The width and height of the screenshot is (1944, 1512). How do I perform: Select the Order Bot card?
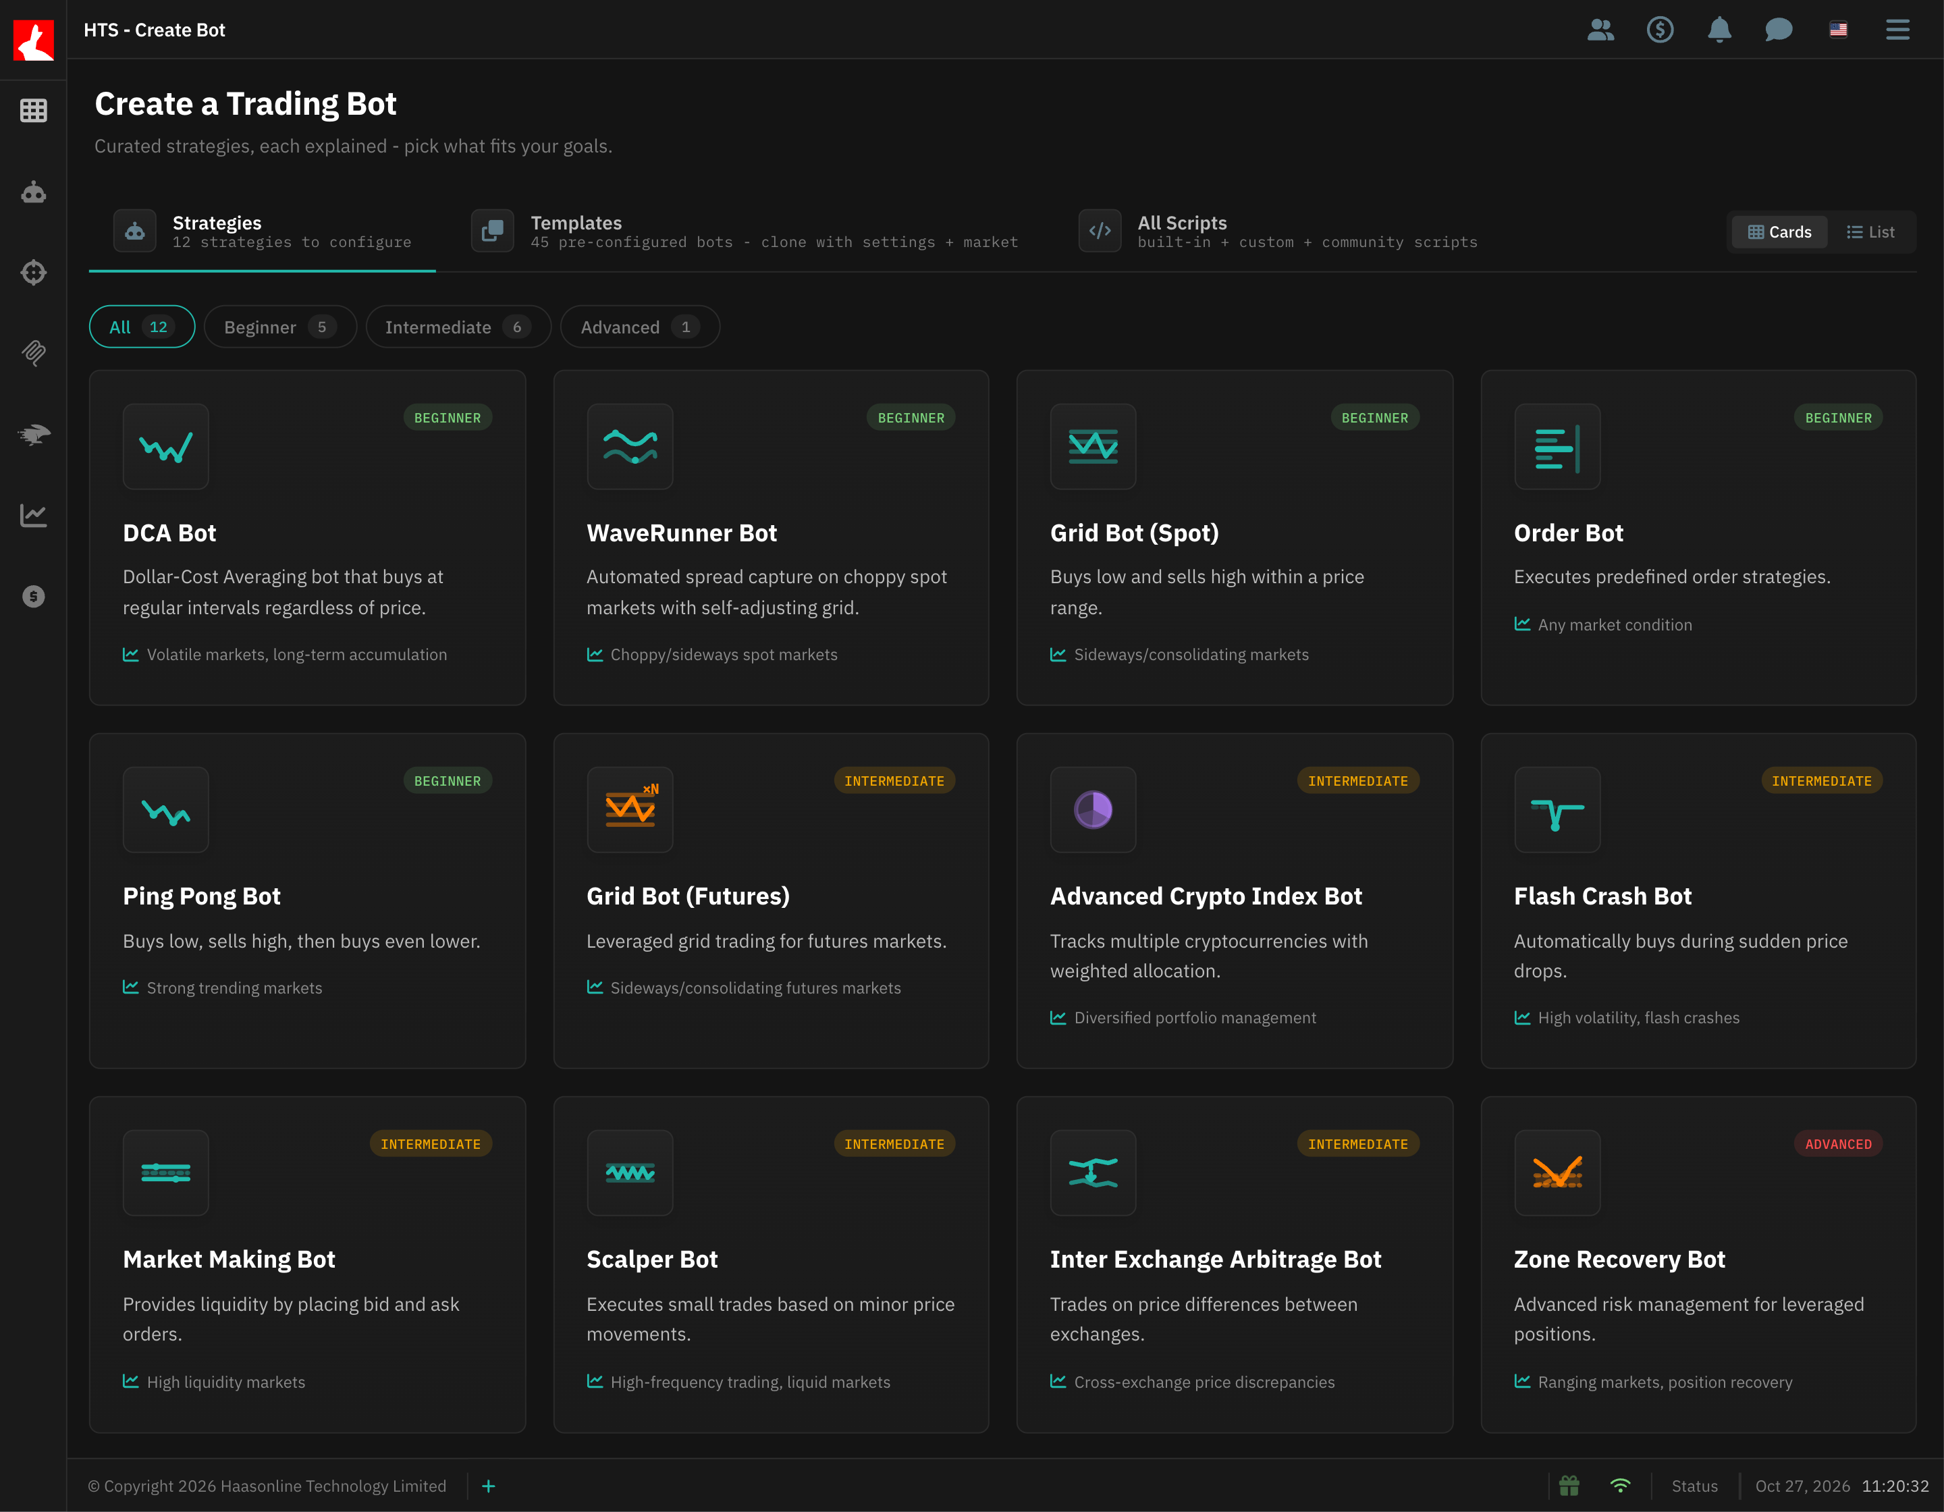1698,537
